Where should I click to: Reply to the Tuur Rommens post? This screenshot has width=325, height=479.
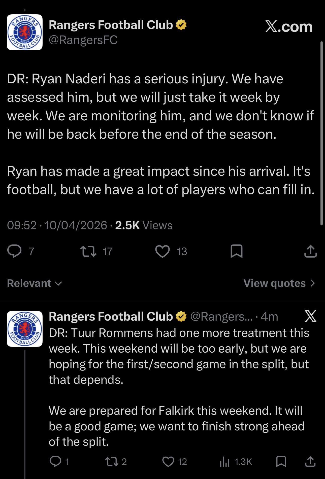pos(54,461)
